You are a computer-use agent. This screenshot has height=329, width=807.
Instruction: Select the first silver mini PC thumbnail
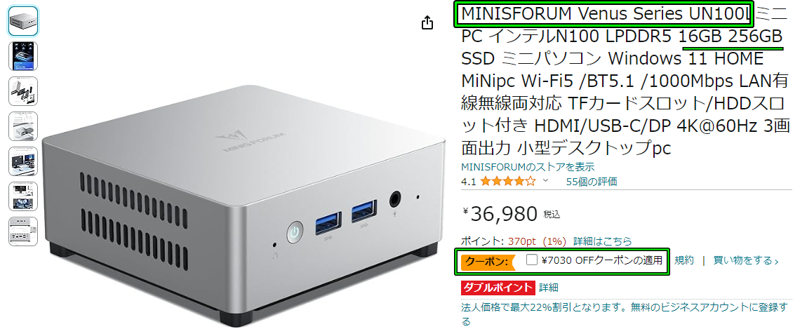coord(23,21)
